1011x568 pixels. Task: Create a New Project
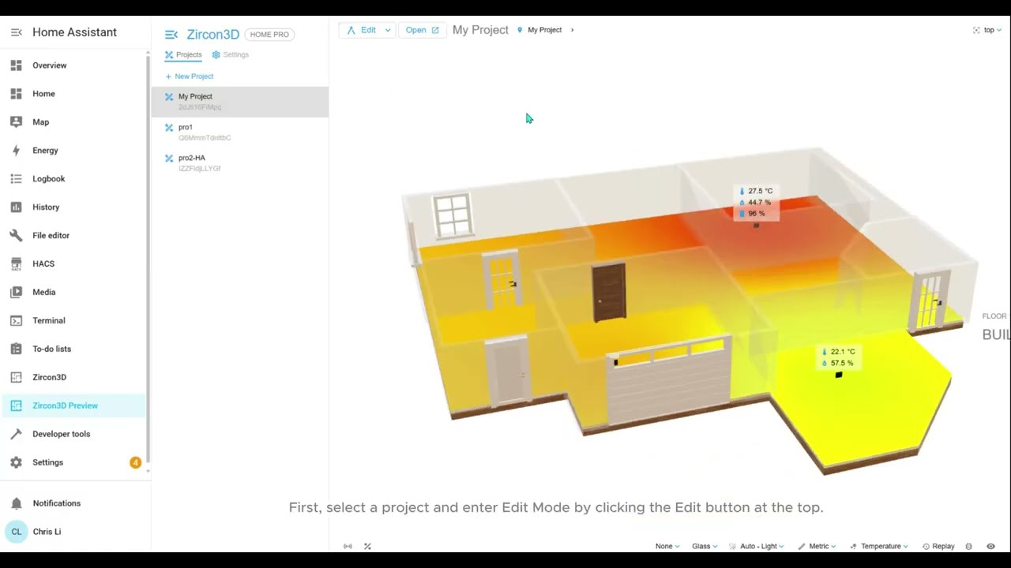[189, 77]
